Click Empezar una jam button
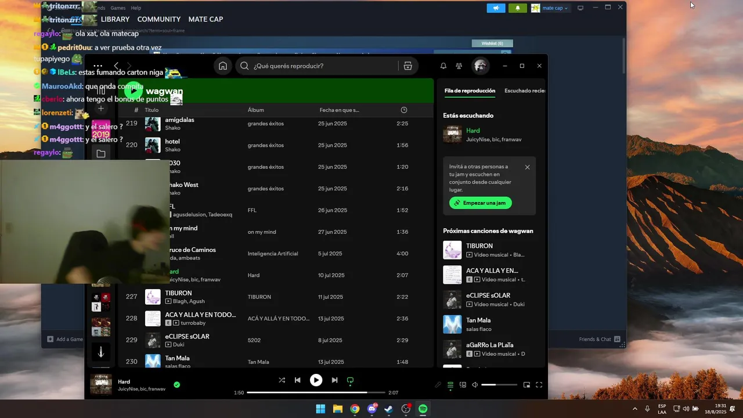 click(481, 203)
